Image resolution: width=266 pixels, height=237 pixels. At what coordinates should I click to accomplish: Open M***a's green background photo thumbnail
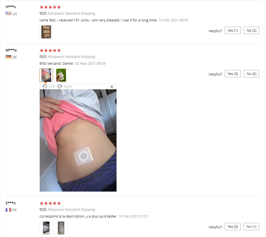(61, 75)
